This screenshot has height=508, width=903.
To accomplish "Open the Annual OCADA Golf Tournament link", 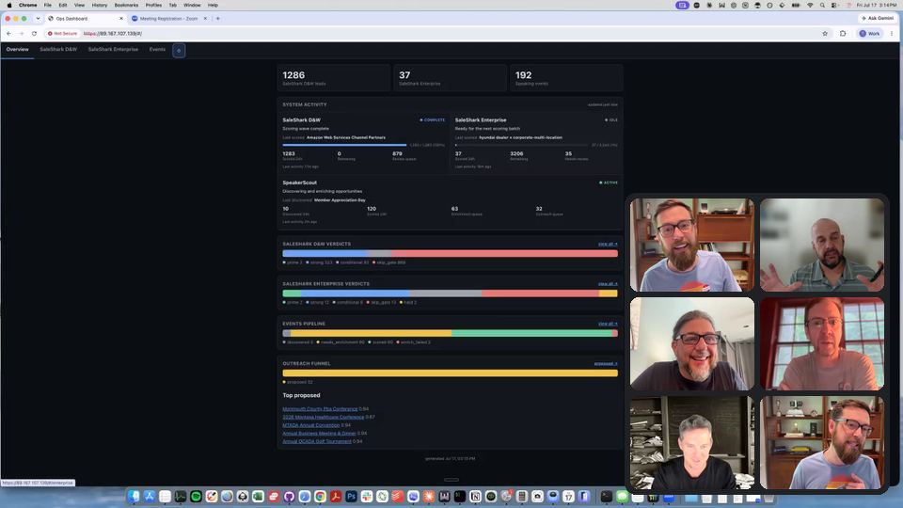I will click(x=317, y=441).
